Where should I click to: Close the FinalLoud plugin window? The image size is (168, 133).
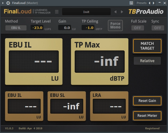click(165, 3)
